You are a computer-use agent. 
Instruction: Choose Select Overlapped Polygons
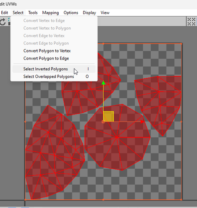pyautogui.click(x=54, y=77)
